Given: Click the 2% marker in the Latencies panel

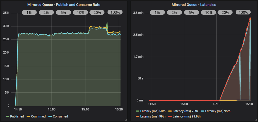Looking at the screenshot, I should click(x=174, y=12).
